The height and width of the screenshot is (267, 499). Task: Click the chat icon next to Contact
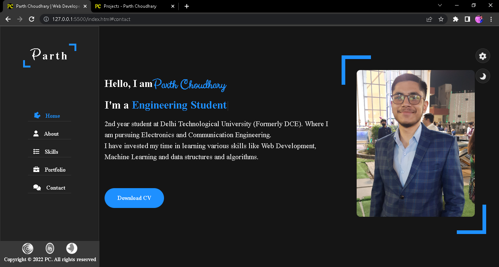[37, 187]
